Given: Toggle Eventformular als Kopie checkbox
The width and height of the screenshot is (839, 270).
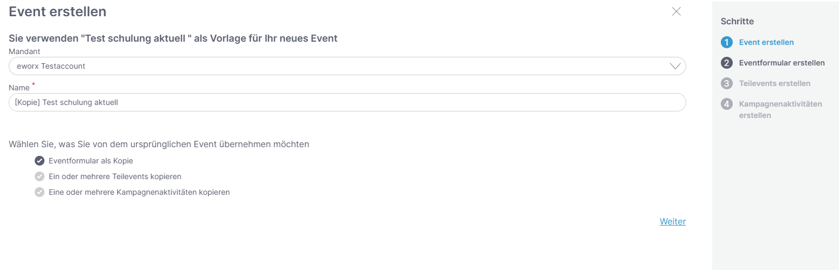Looking at the screenshot, I should click(x=39, y=161).
